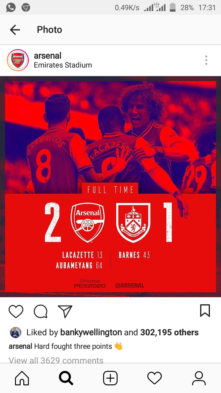Expand View all 3629 comments
The height and width of the screenshot is (393, 221).
pyautogui.click(x=56, y=360)
